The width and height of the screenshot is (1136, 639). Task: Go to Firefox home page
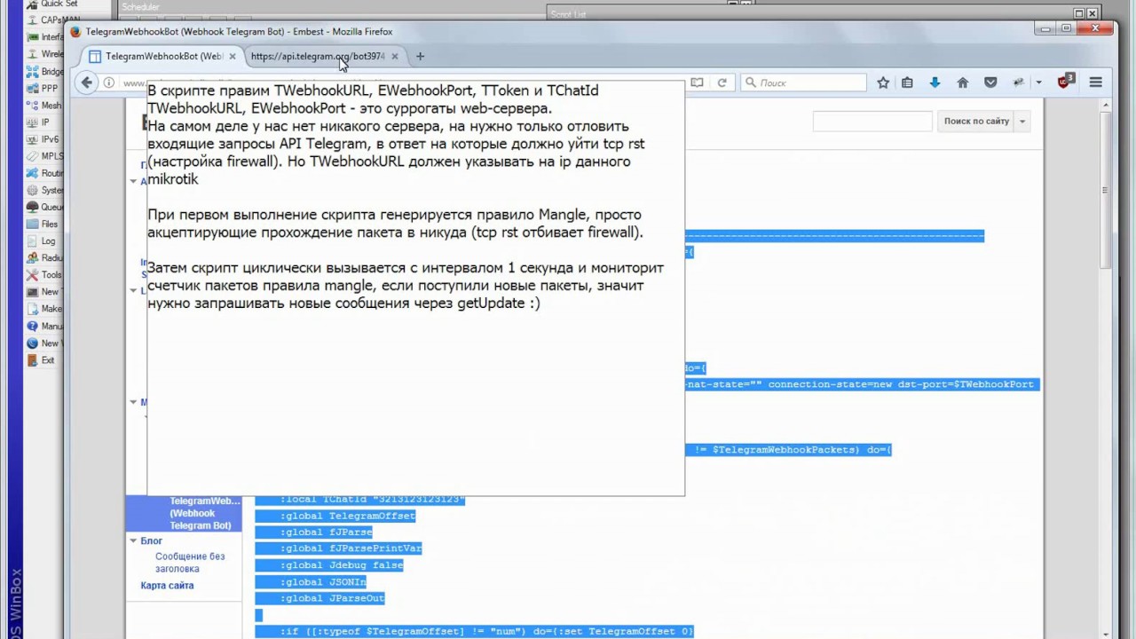(x=962, y=83)
